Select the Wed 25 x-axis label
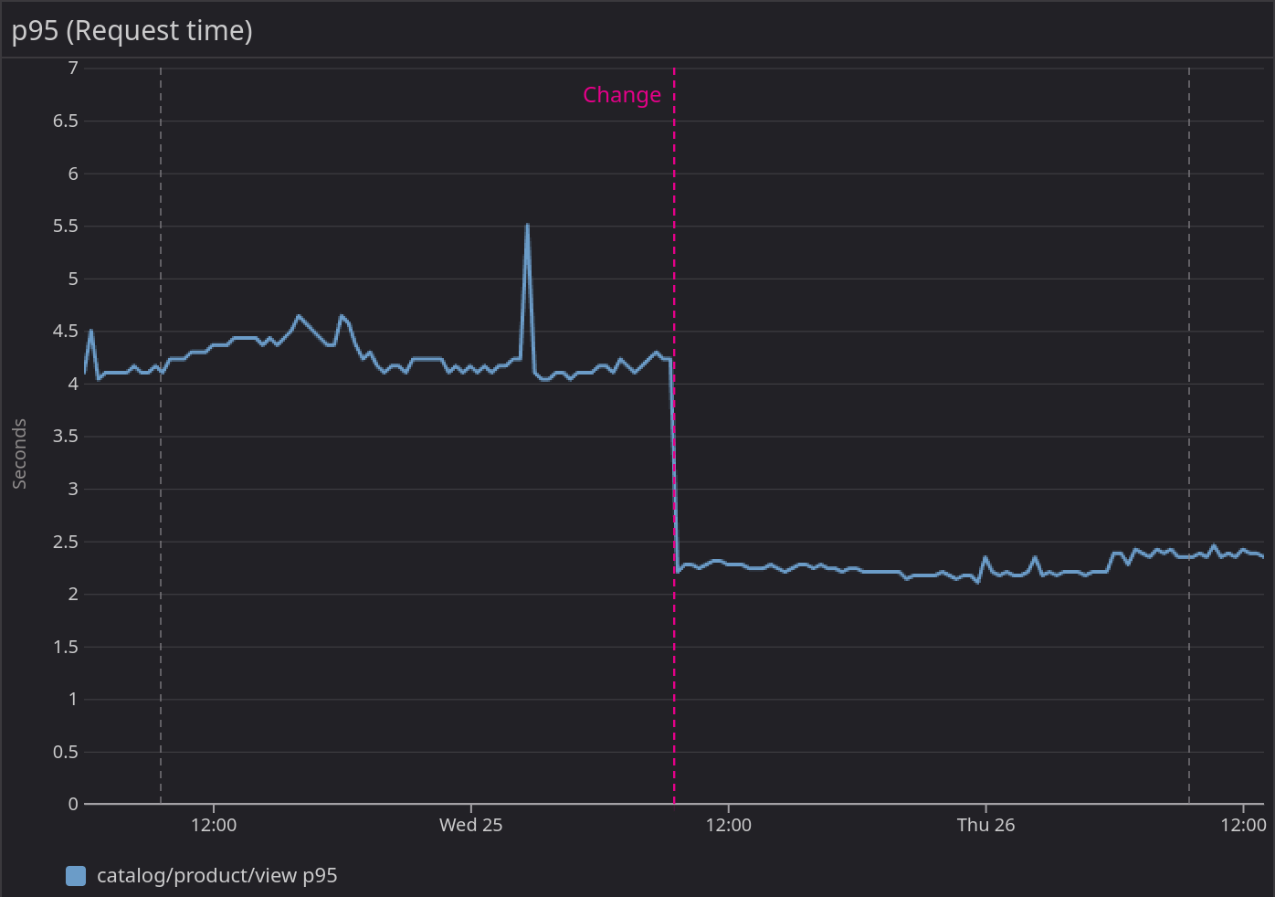Screen dimensions: 1275x897 [x=470, y=825]
